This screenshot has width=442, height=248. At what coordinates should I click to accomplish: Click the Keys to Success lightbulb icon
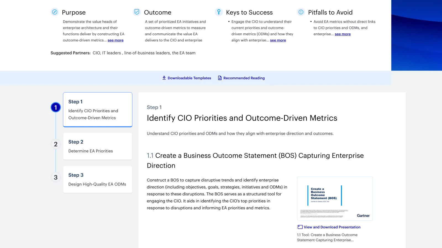point(219,12)
